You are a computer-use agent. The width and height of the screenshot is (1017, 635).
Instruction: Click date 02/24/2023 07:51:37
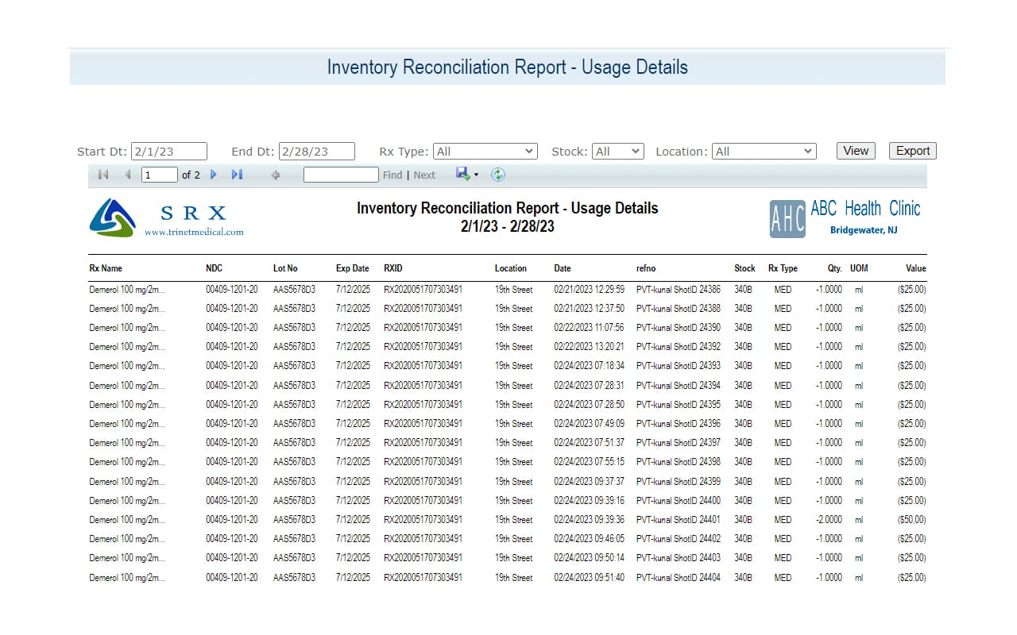[x=589, y=443]
